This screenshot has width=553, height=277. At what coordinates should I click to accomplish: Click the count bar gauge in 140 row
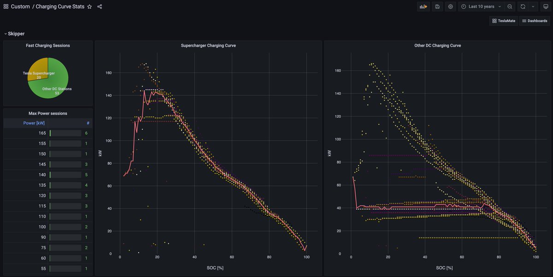pyautogui.click(x=65, y=175)
